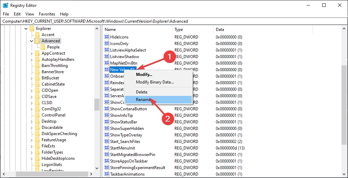348x178 pixels.
Task: Sort by the Name column header
Action: pyautogui.click(x=137, y=30)
